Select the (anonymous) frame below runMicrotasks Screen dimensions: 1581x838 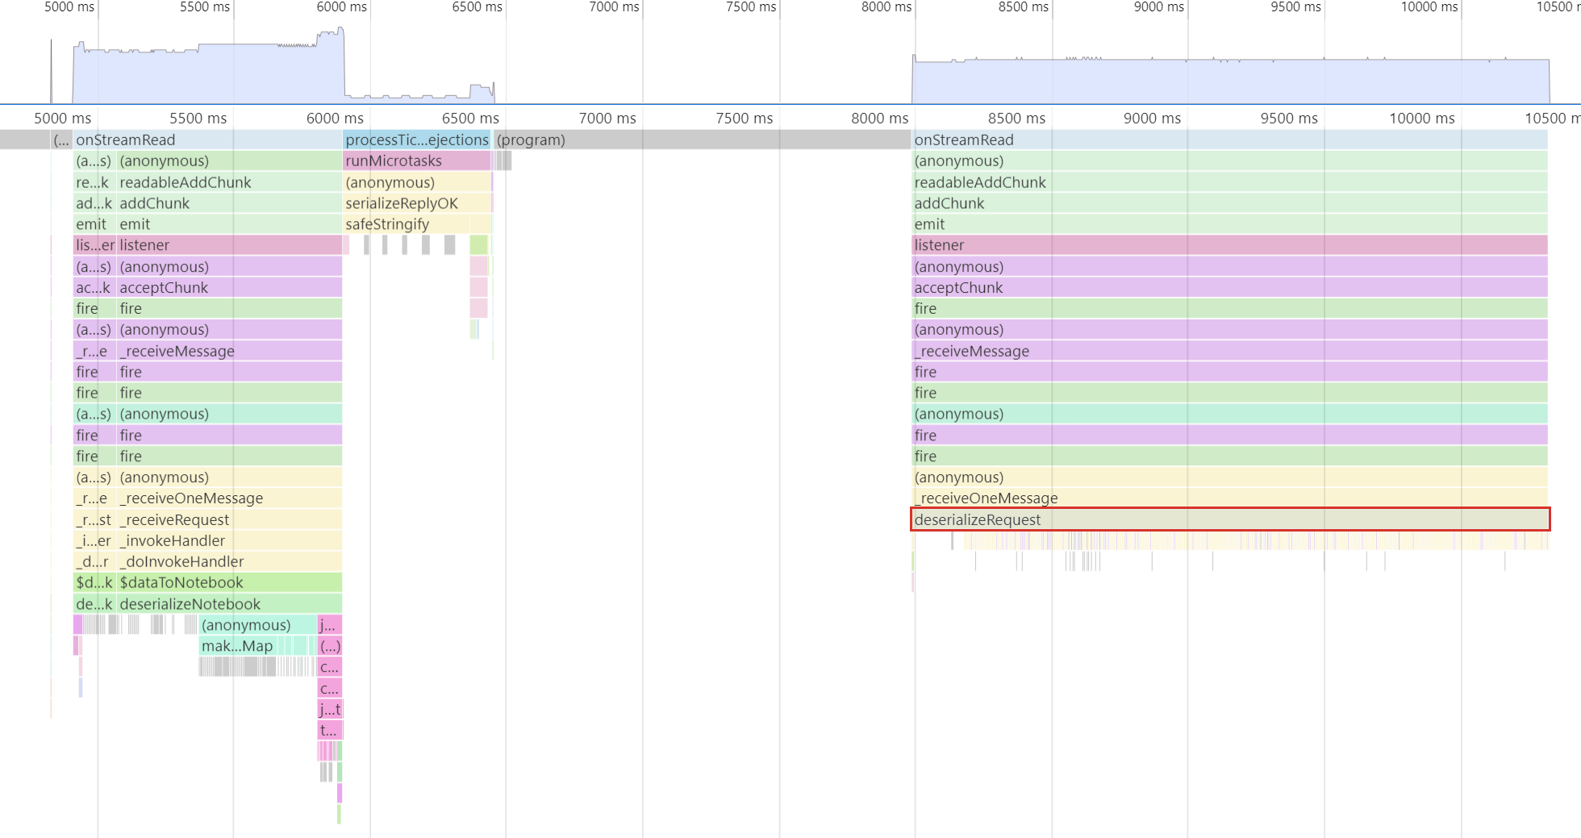[x=416, y=182]
